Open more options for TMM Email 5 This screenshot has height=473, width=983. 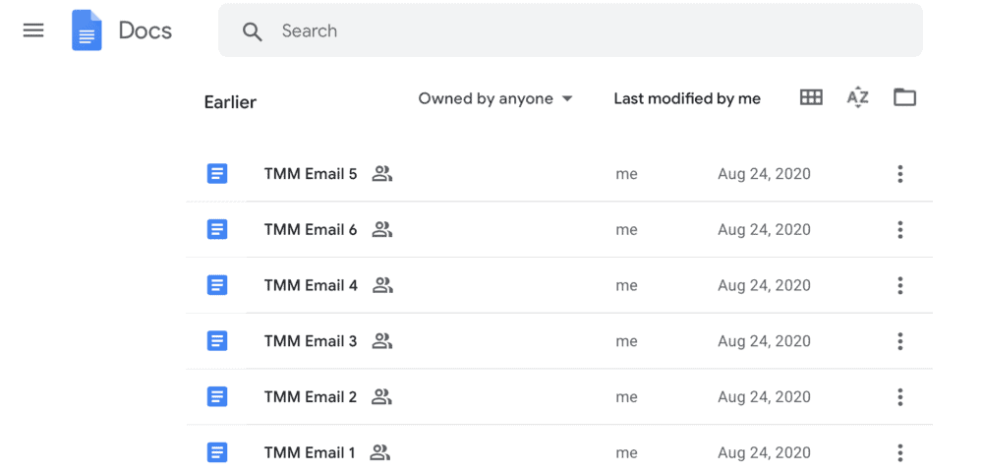(899, 174)
